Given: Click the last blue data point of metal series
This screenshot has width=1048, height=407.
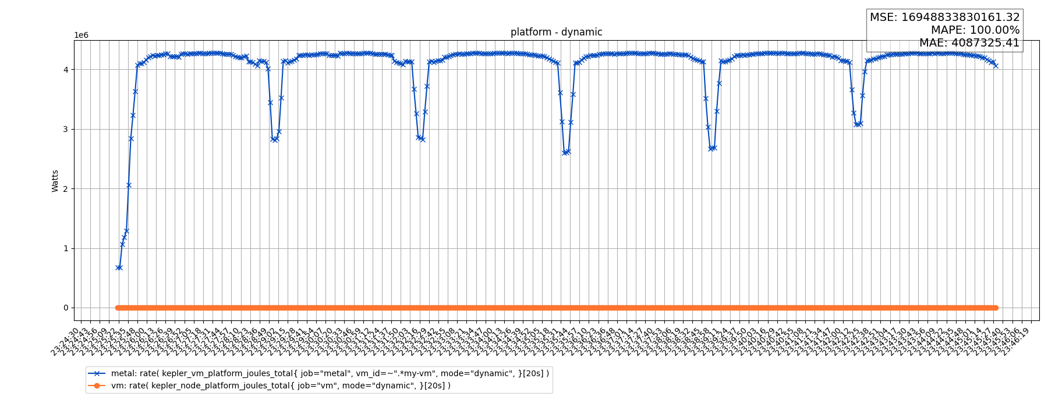Looking at the screenshot, I should 996,66.
